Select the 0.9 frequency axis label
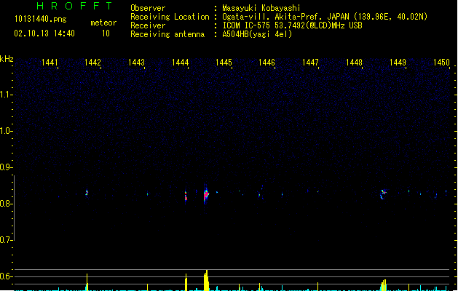 [x=6, y=167]
